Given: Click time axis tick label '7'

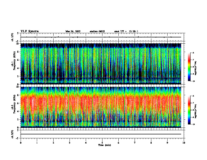Looking at the screenshot, I should pyautogui.click(x=135, y=143).
